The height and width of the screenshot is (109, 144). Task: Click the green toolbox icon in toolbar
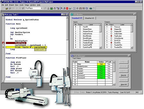click(91, 8)
